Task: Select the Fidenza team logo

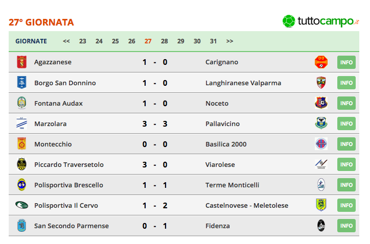Action: click(x=321, y=226)
